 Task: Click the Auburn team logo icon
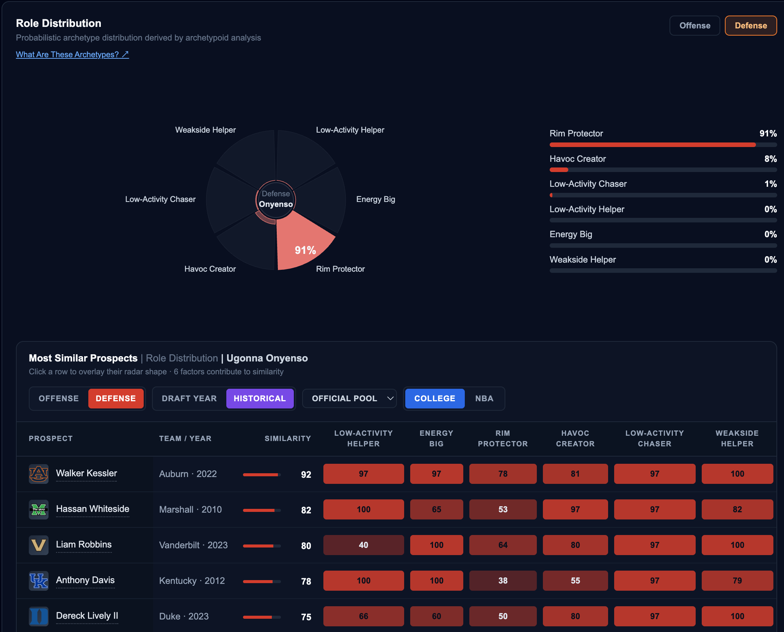click(39, 474)
